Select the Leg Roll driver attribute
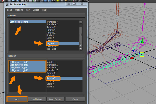Image resolution: width=156 pixels, height=104 pixels. point(50,43)
